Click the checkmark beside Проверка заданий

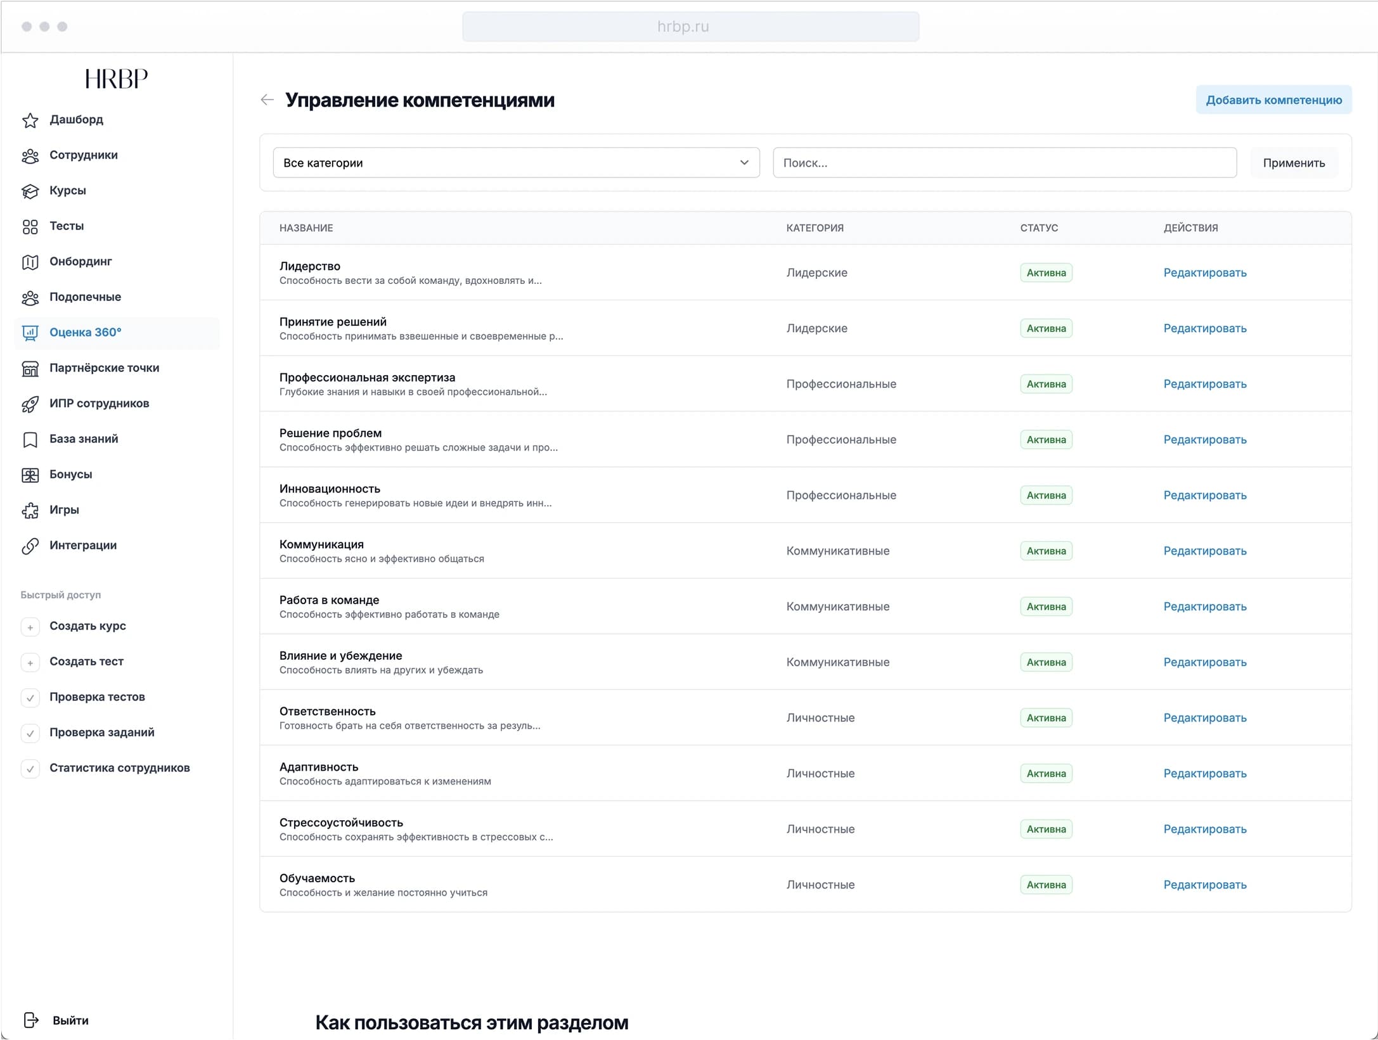(x=30, y=733)
